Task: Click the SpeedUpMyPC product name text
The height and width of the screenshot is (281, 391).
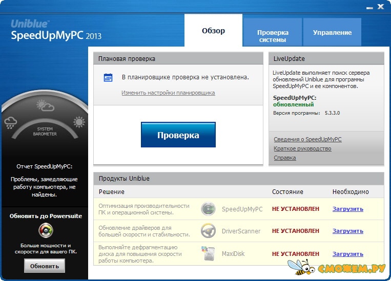Action: pyautogui.click(x=242, y=209)
